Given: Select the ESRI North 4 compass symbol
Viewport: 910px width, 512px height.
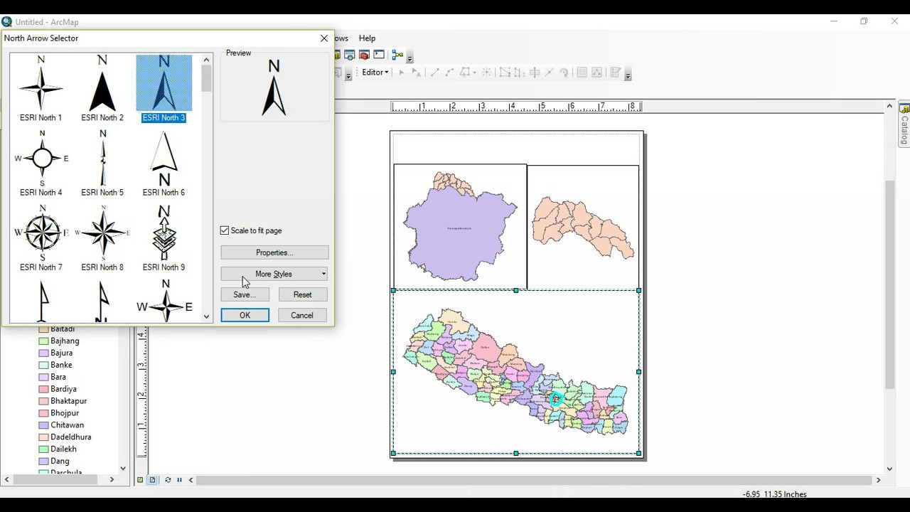Looking at the screenshot, I should click(x=41, y=164).
